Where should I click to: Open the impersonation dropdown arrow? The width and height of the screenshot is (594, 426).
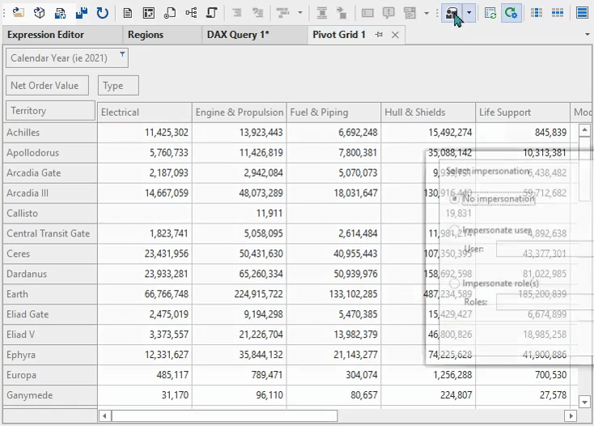tap(469, 13)
